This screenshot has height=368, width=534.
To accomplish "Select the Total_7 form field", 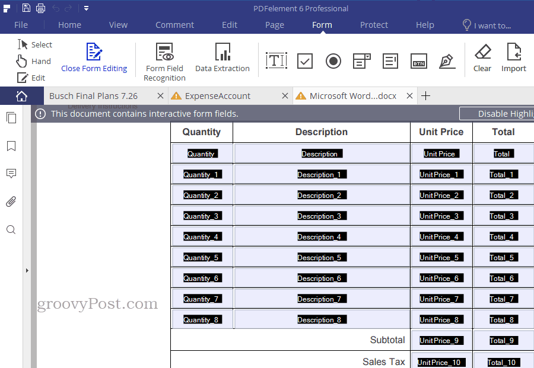I will [504, 299].
